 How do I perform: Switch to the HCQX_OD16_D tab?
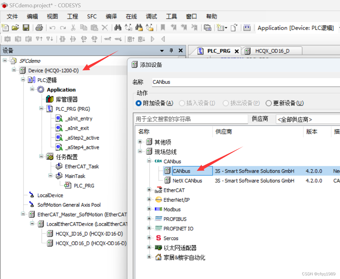click(272, 51)
